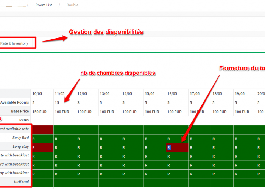
Task: Click the best available rate label
Action: pos(14,129)
